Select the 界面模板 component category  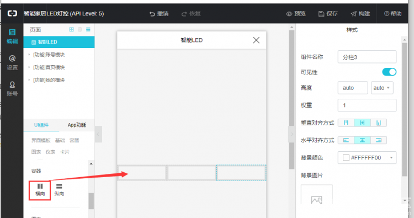click(x=41, y=140)
